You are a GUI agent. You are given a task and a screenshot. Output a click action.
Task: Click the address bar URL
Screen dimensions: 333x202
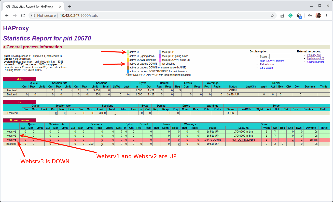[x=79, y=16]
